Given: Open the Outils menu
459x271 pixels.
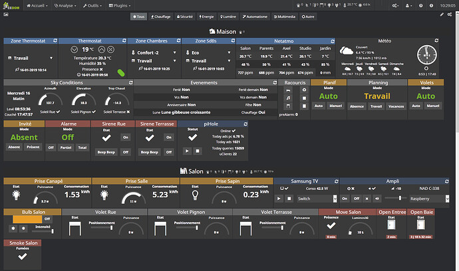Looking at the screenshot, I should click(92, 5).
